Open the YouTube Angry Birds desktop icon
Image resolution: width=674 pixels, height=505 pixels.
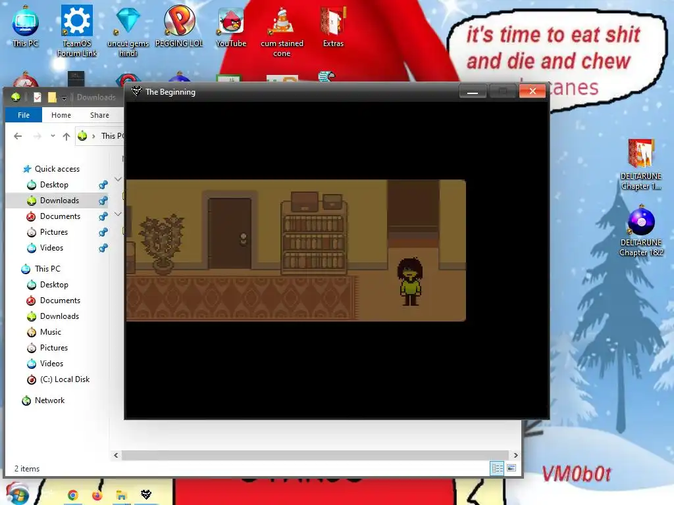pyautogui.click(x=231, y=26)
